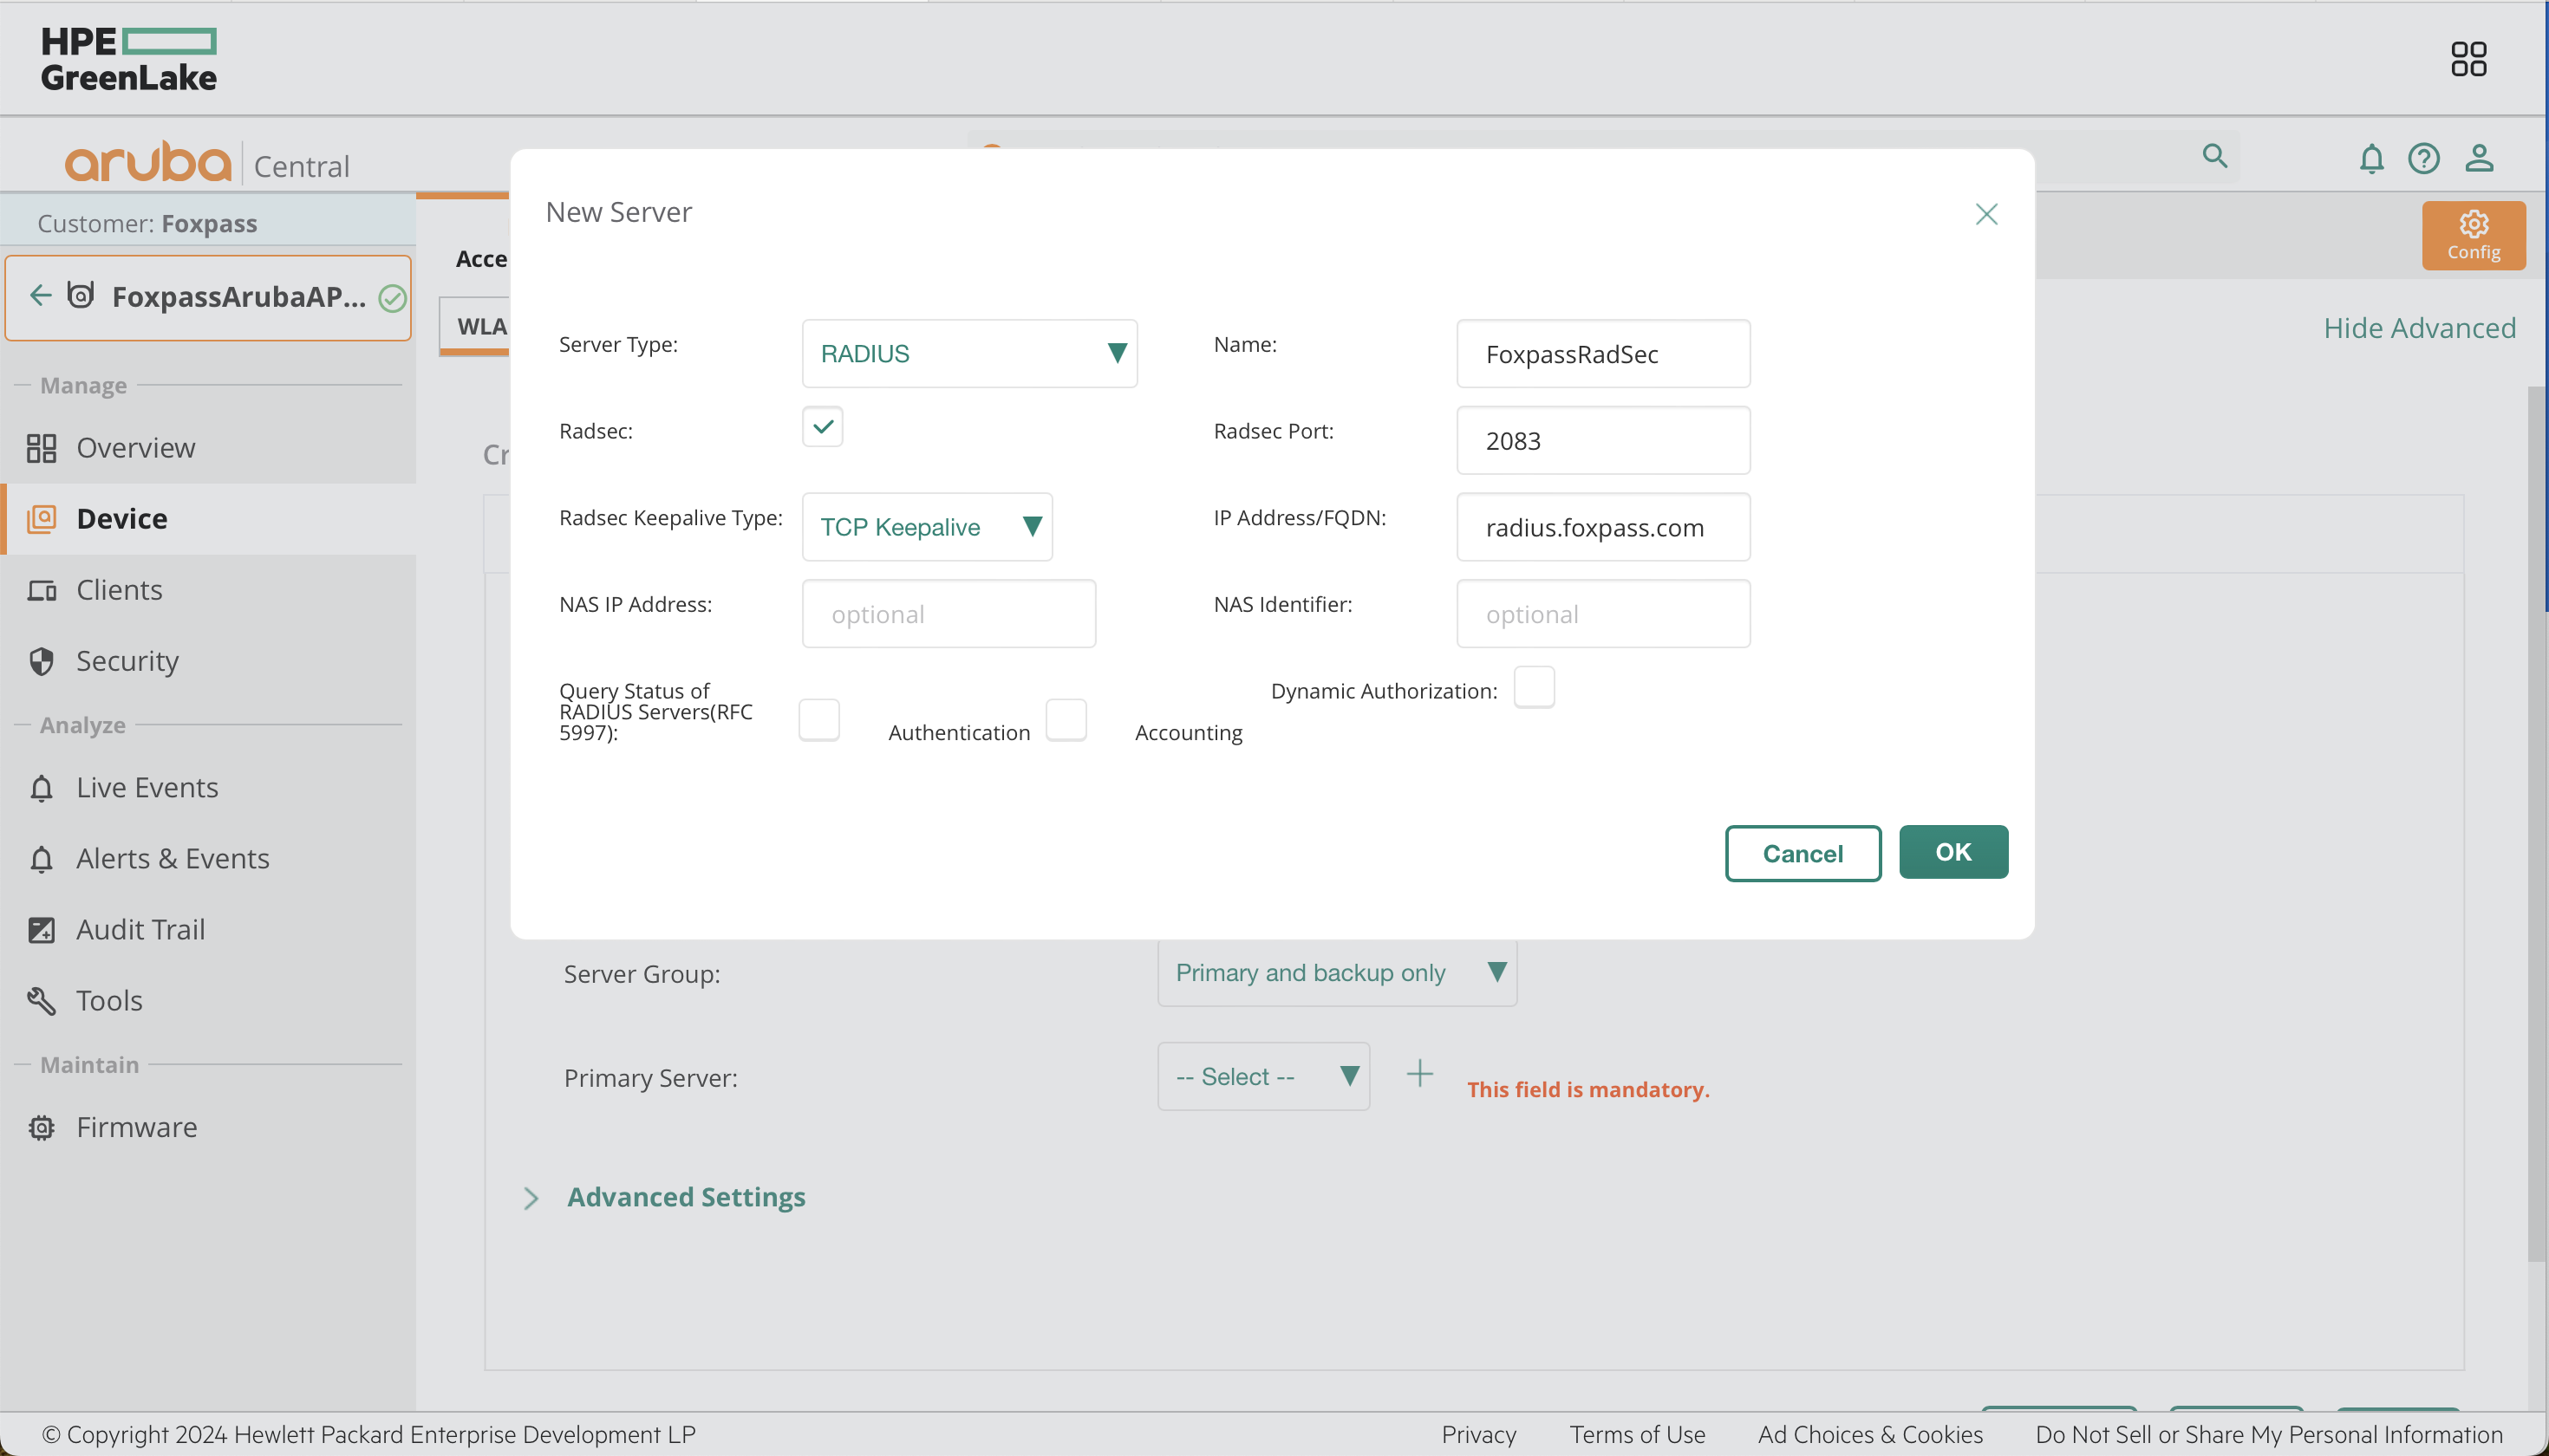Click the NAS Identifier field
This screenshot has width=2549, height=1456.
click(1602, 614)
